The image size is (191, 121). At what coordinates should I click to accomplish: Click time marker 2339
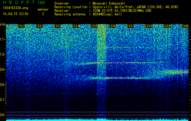tap(167, 26)
